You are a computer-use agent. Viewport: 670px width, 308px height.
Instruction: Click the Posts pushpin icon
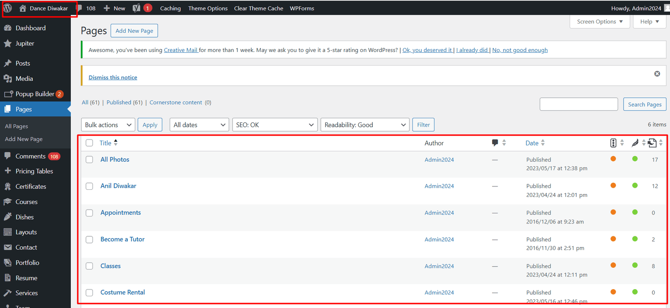pyautogui.click(x=8, y=63)
